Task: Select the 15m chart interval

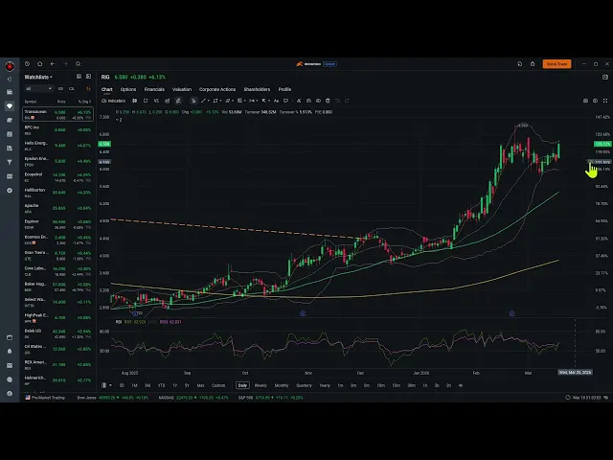Action: click(x=396, y=385)
